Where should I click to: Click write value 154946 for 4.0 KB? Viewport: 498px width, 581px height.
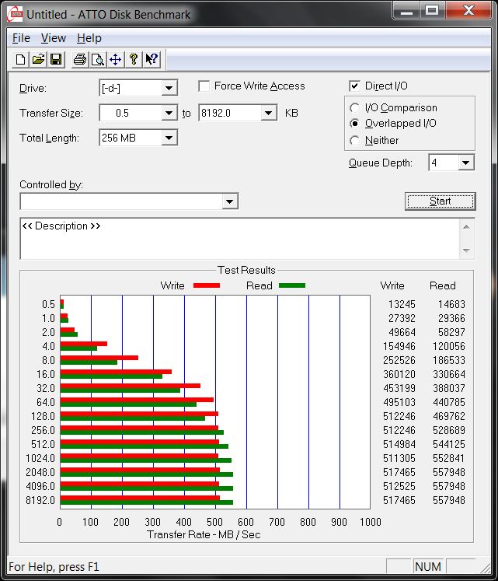[x=399, y=346]
